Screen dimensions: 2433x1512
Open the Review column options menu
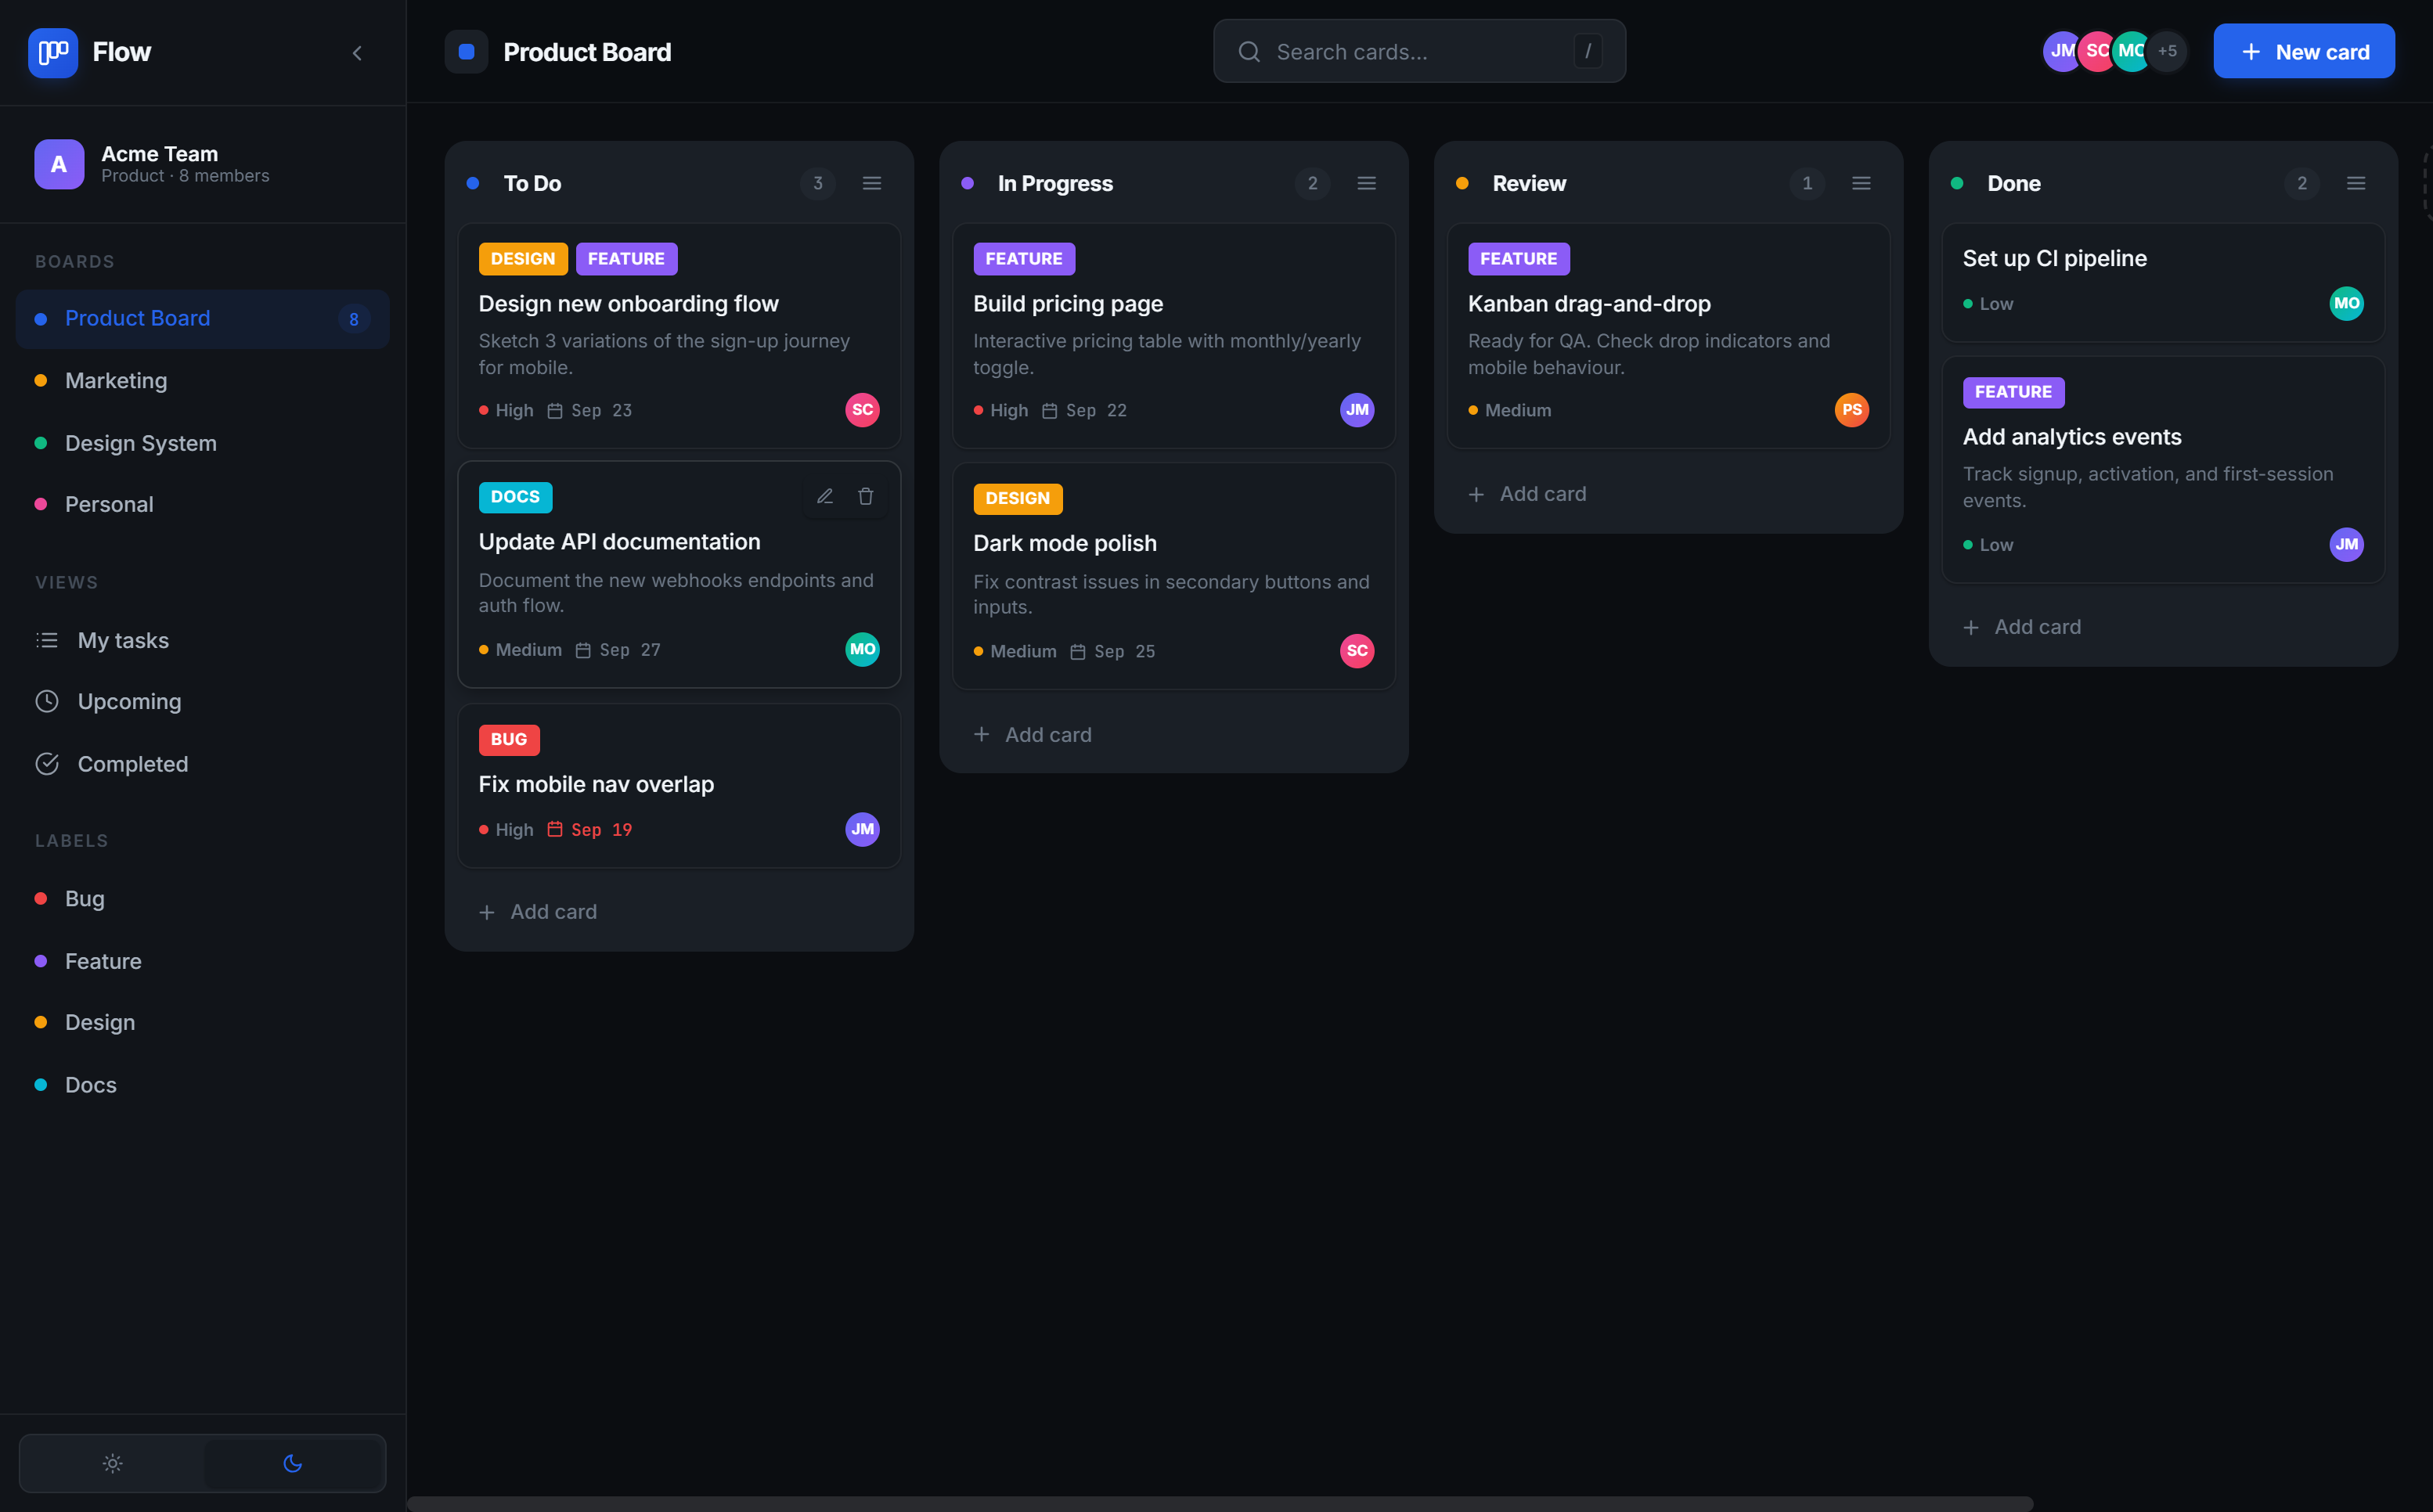1861,184
